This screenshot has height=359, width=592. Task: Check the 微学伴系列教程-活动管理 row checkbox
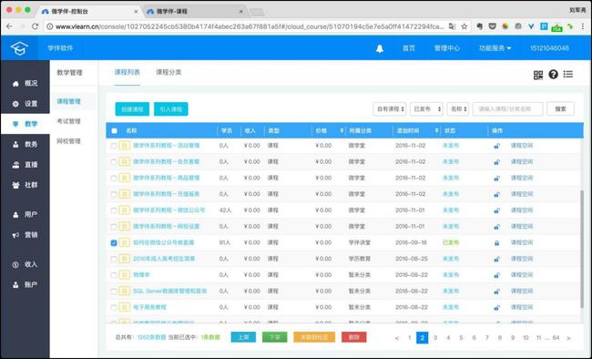(x=114, y=146)
